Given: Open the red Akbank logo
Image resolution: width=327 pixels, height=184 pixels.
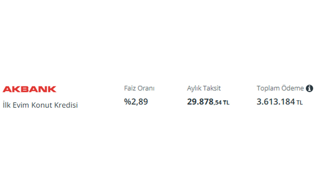Looking at the screenshot, I should tap(29, 89).
